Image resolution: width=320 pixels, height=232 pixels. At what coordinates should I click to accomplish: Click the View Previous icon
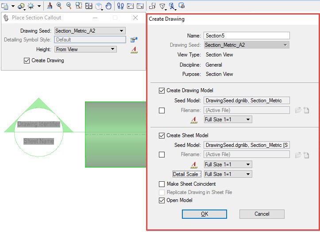tap(130, 6)
